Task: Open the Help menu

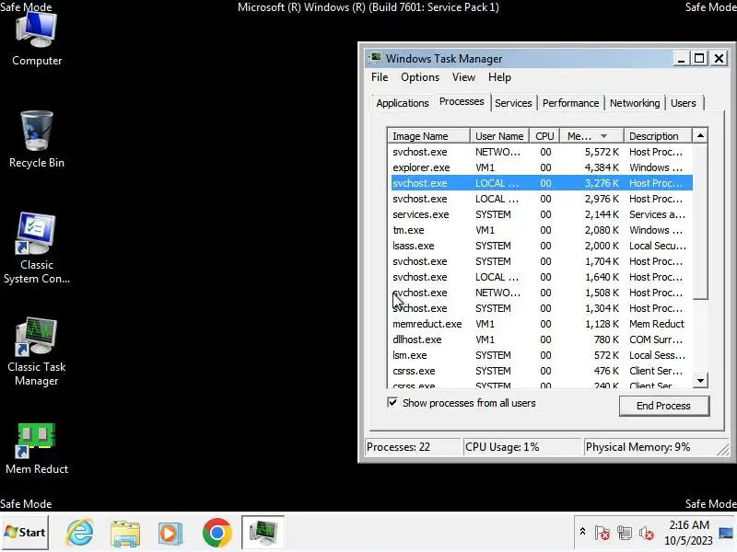Action: click(499, 77)
